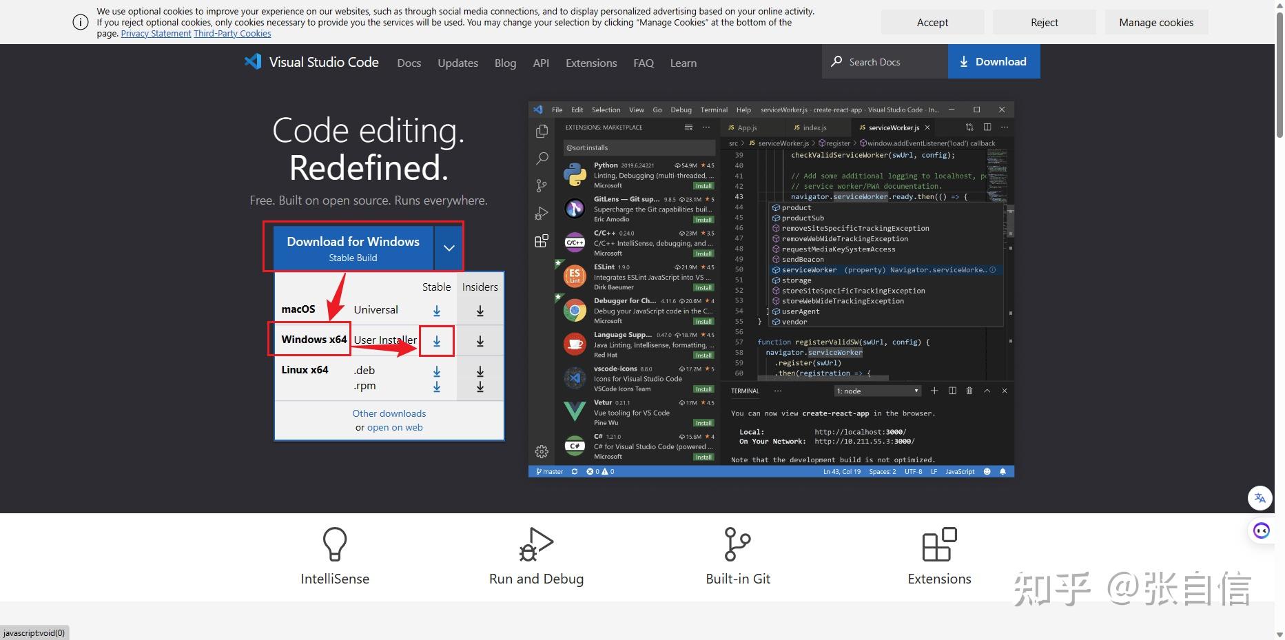This screenshot has height=640, width=1285.
Task: Open the Explorer icon in the activity bar
Action: pos(542,131)
